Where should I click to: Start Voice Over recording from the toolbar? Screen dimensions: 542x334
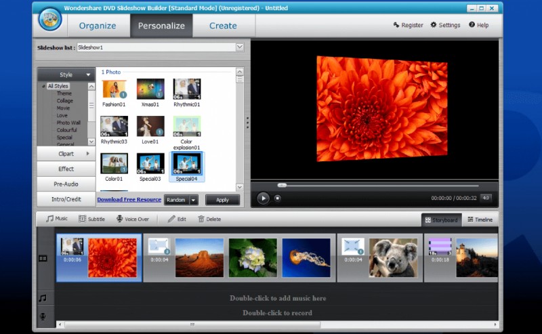pyautogui.click(x=133, y=219)
